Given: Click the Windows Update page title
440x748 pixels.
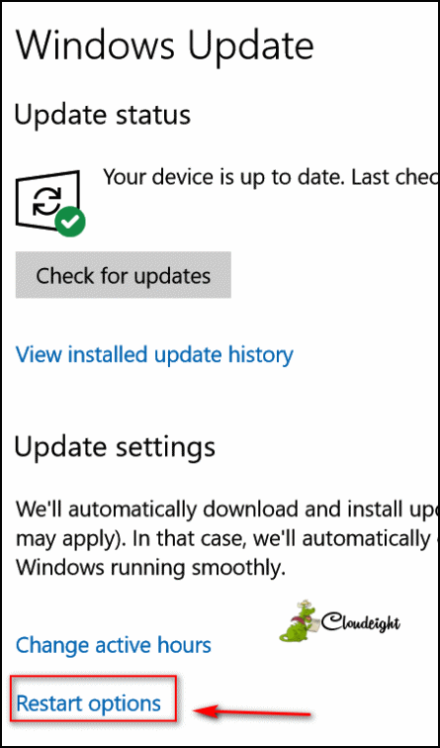Looking at the screenshot, I should [165, 45].
